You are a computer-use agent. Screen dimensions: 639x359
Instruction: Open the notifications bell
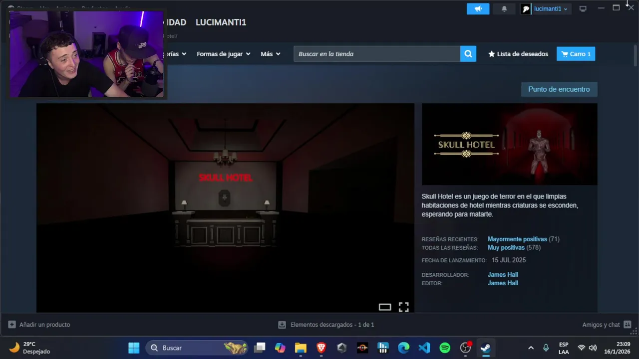coord(504,8)
